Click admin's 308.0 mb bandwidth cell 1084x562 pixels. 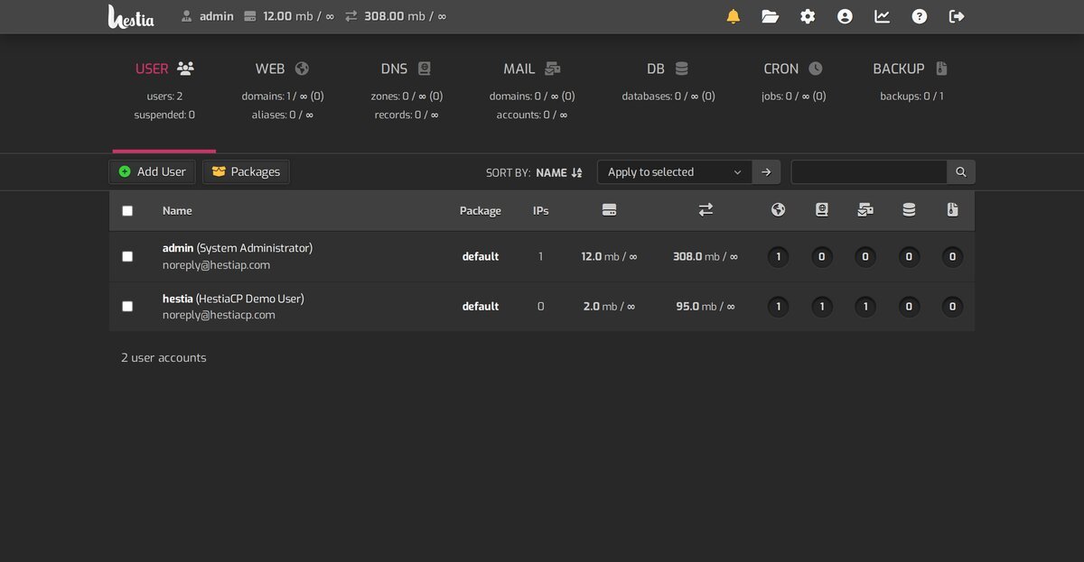[706, 256]
